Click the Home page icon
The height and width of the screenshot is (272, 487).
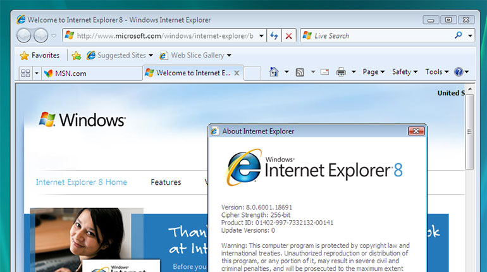pos(274,71)
